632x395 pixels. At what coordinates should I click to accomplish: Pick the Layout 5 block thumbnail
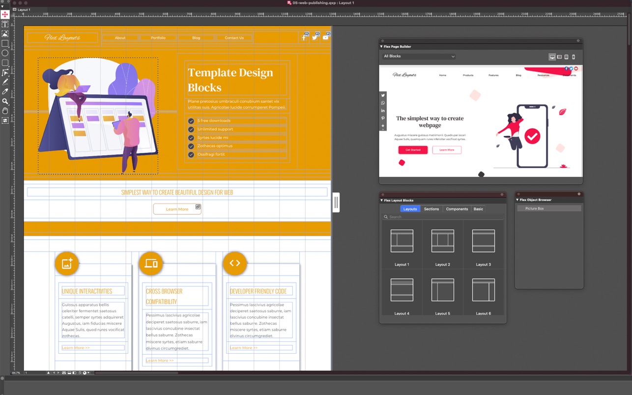coord(443,290)
